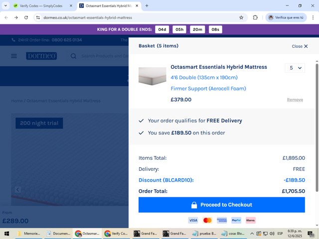Viewport: 319px width, 239px height.
Task: Close the Verify Codes SimplyCodes tab
Action: (71, 5)
